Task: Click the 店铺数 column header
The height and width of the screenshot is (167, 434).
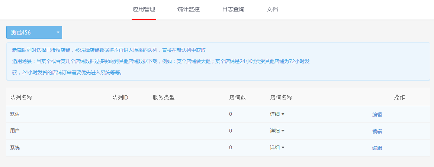Action: click(x=238, y=98)
